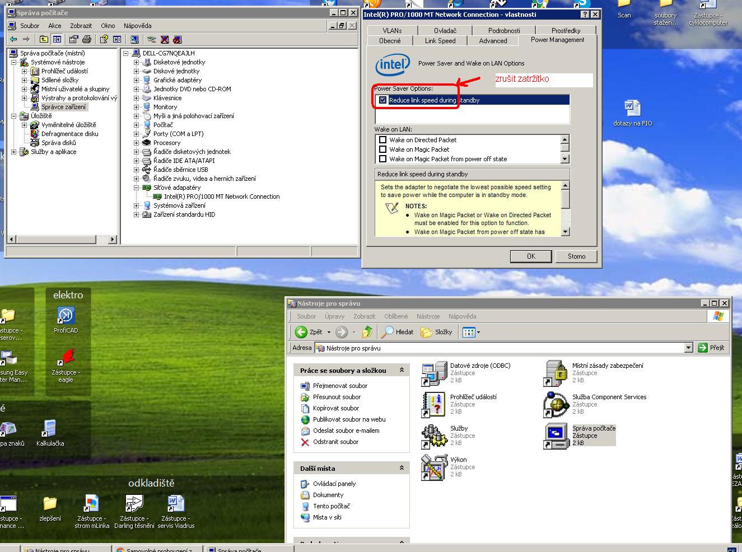The height and width of the screenshot is (552, 742).
Task: Select Správce zařízení in the left tree
Action: click(x=63, y=107)
